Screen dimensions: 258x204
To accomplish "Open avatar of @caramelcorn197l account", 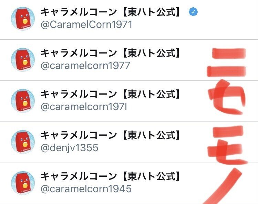I will [x=23, y=101].
